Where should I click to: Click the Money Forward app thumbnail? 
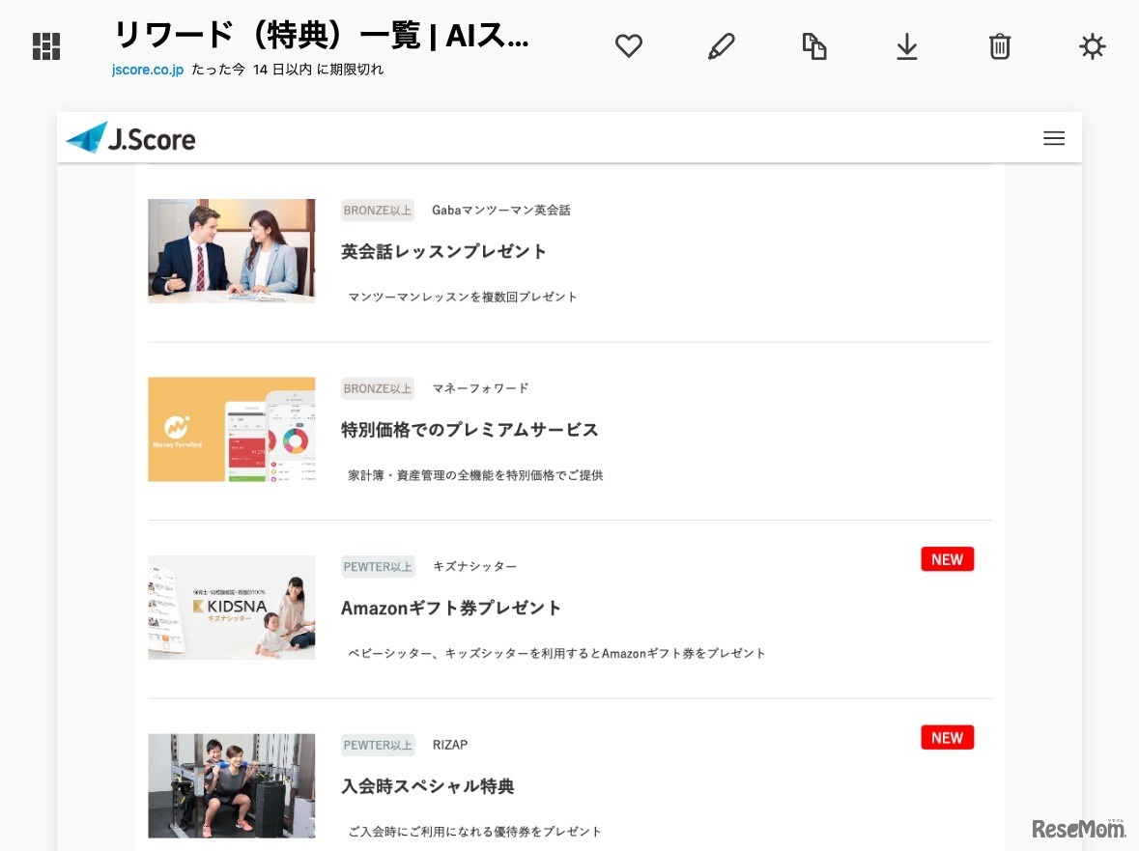pos(231,429)
